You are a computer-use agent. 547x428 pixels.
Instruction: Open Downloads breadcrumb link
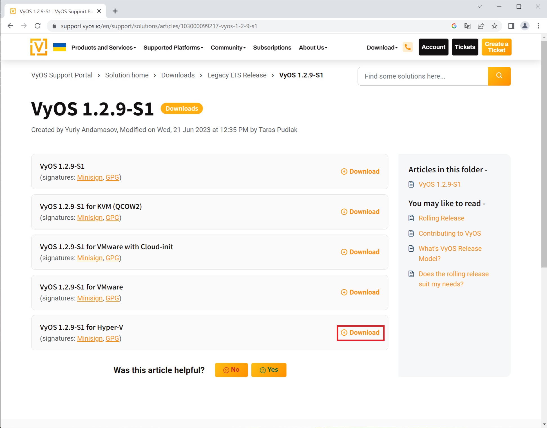pos(178,75)
